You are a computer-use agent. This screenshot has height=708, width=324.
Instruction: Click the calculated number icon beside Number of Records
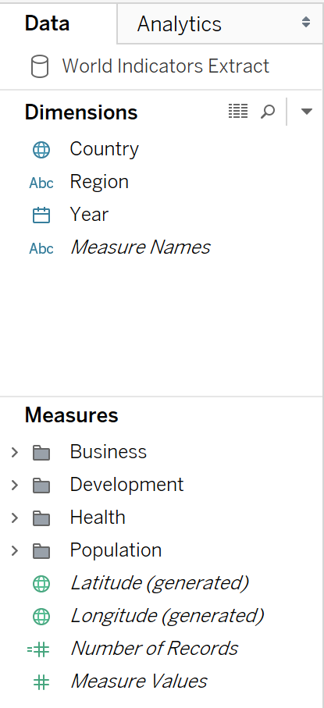coord(38,649)
